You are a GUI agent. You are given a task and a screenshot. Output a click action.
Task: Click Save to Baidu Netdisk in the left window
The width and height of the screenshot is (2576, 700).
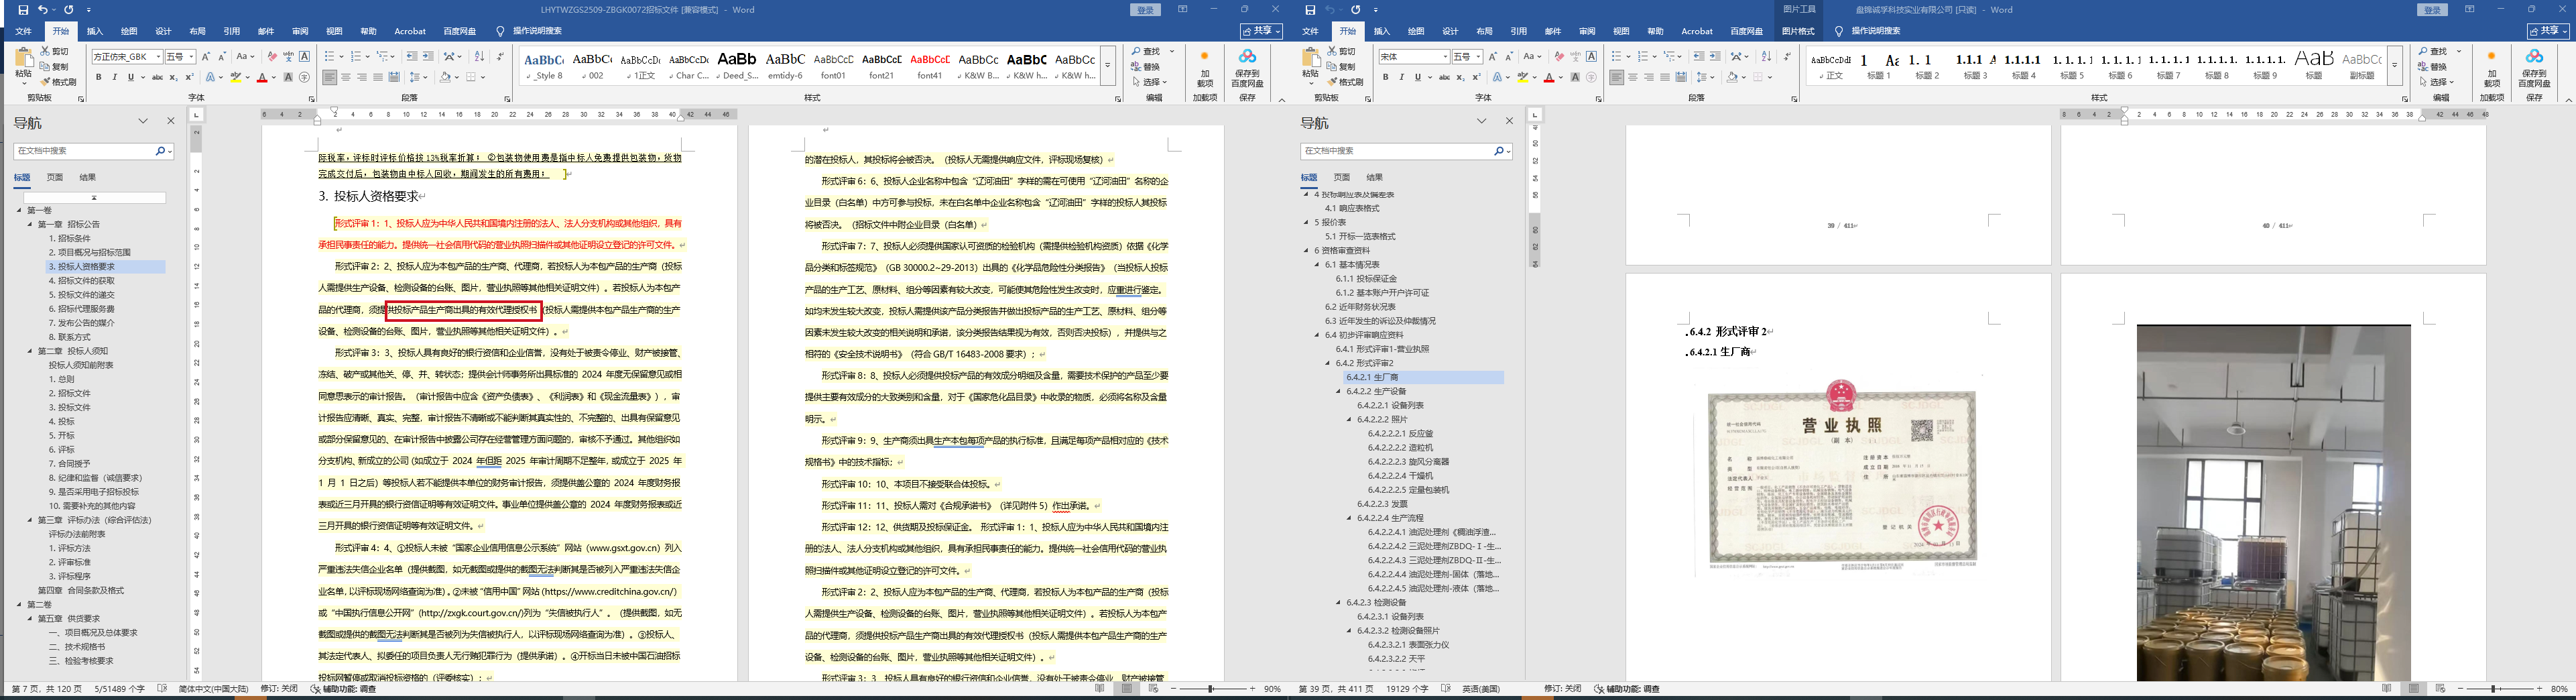pos(1247,67)
